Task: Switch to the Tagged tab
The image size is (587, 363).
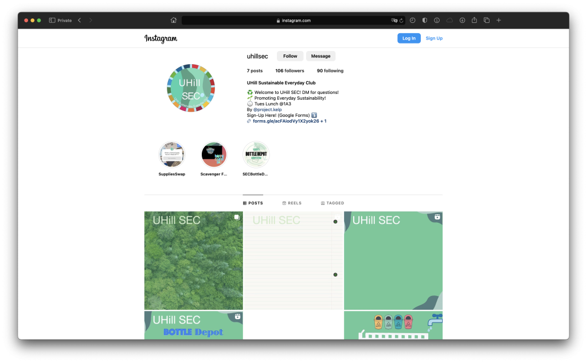Action: (332, 203)
